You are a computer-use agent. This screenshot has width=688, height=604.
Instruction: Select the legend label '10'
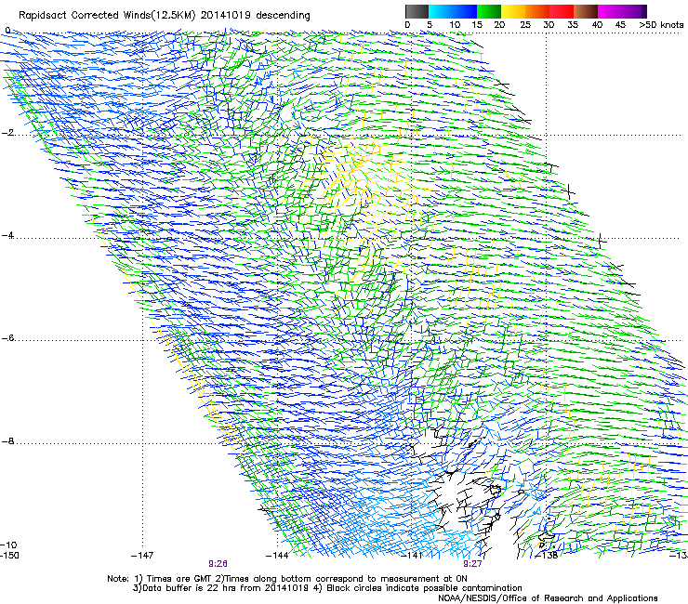[x=455, y=25]
